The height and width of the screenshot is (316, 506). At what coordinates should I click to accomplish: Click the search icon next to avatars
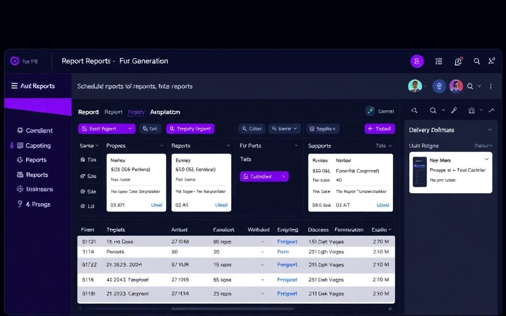[470, 86]
